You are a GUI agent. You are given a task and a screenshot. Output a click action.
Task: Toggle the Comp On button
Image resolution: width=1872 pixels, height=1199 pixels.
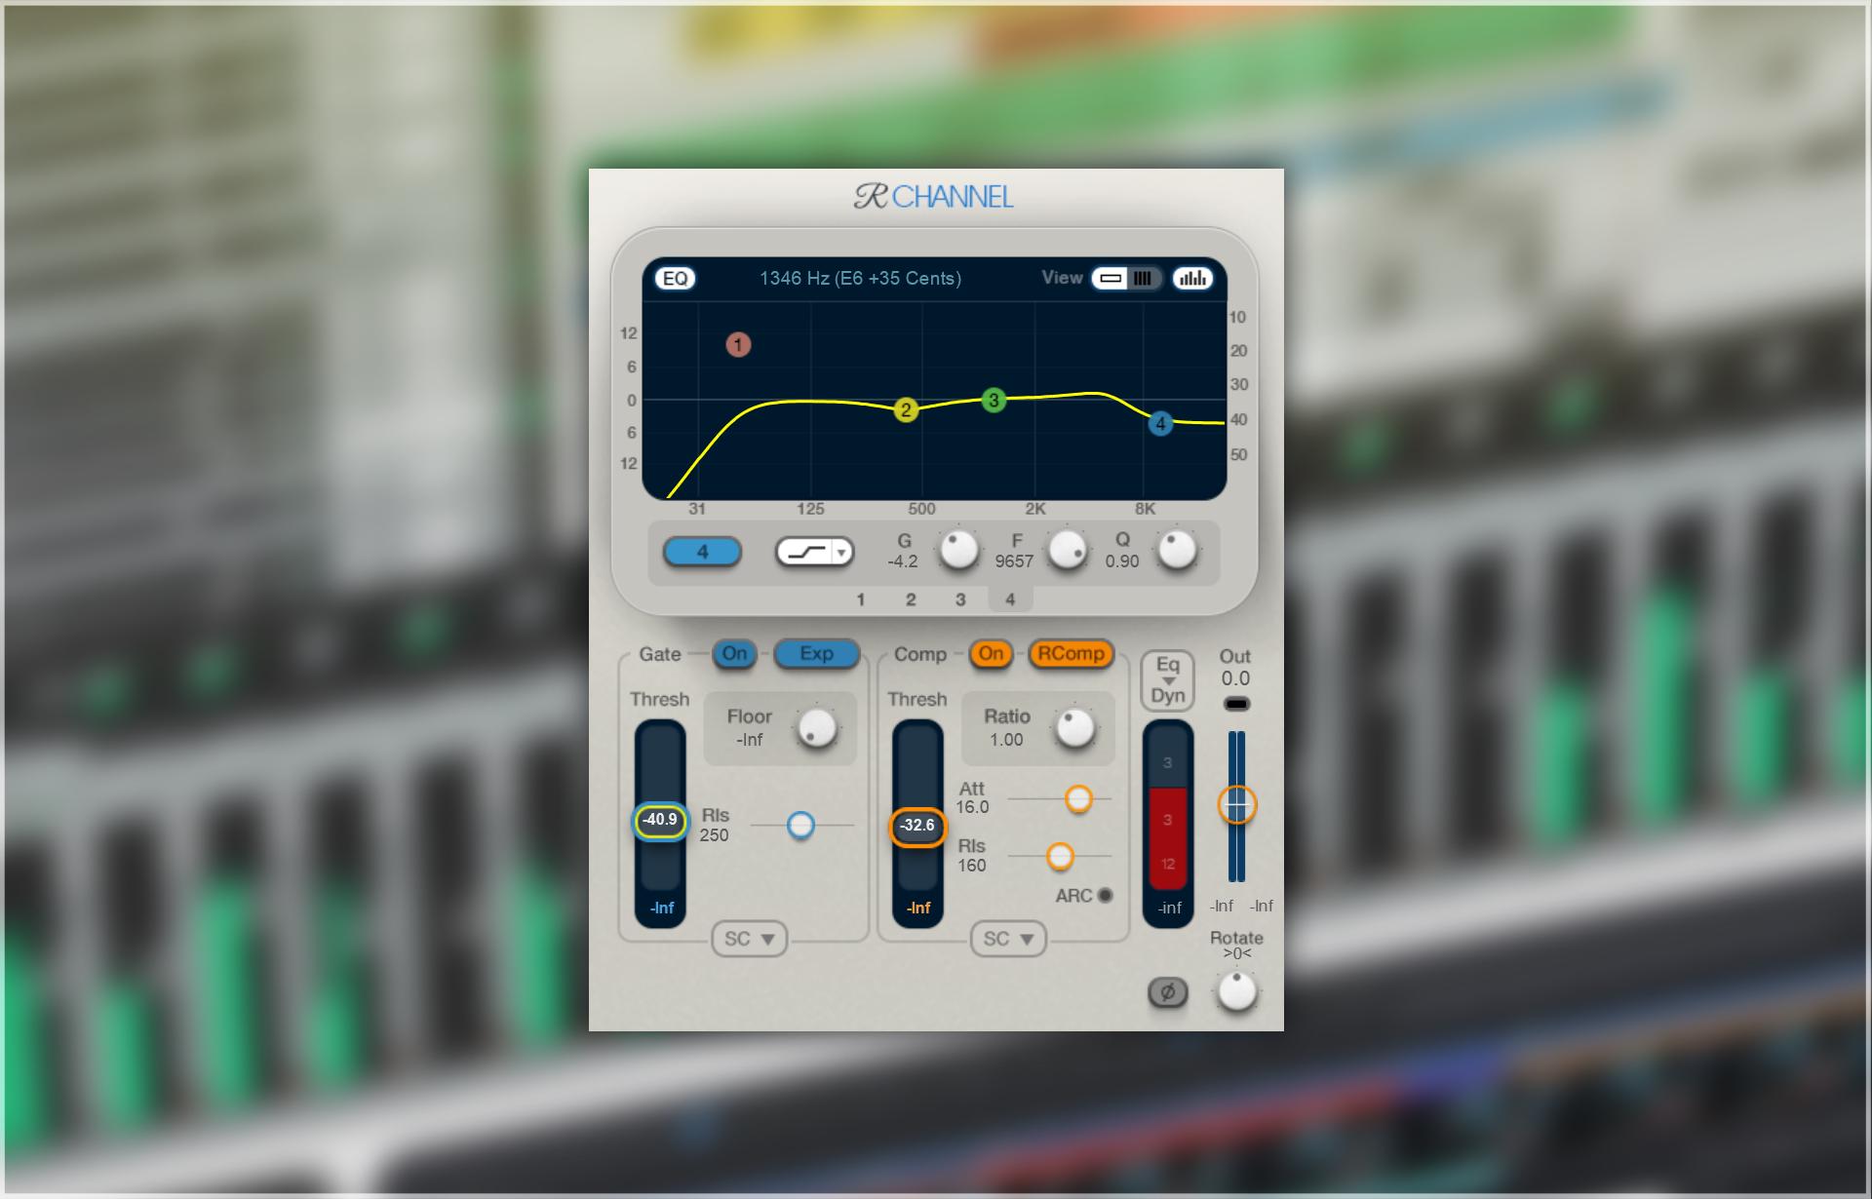991,653
